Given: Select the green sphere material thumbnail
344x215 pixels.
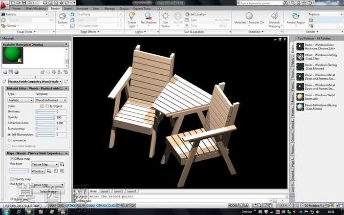Looking at the screenshot, I should [13, 55].
